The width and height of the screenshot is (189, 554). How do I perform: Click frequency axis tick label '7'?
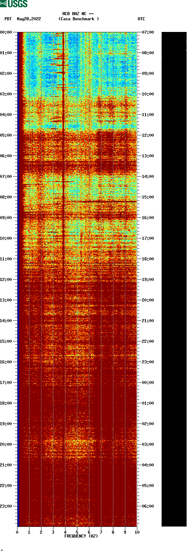point(101,532)
